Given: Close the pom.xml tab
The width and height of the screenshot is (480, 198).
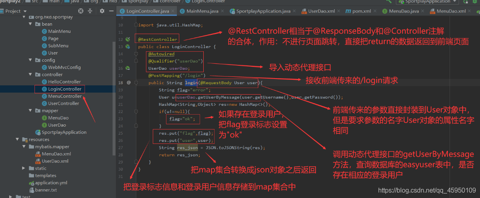Looking at the screenshot, I should coord(376,11).
